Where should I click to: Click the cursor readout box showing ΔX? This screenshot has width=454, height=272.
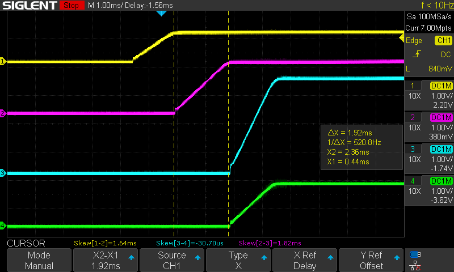click(x=361, y=147)
